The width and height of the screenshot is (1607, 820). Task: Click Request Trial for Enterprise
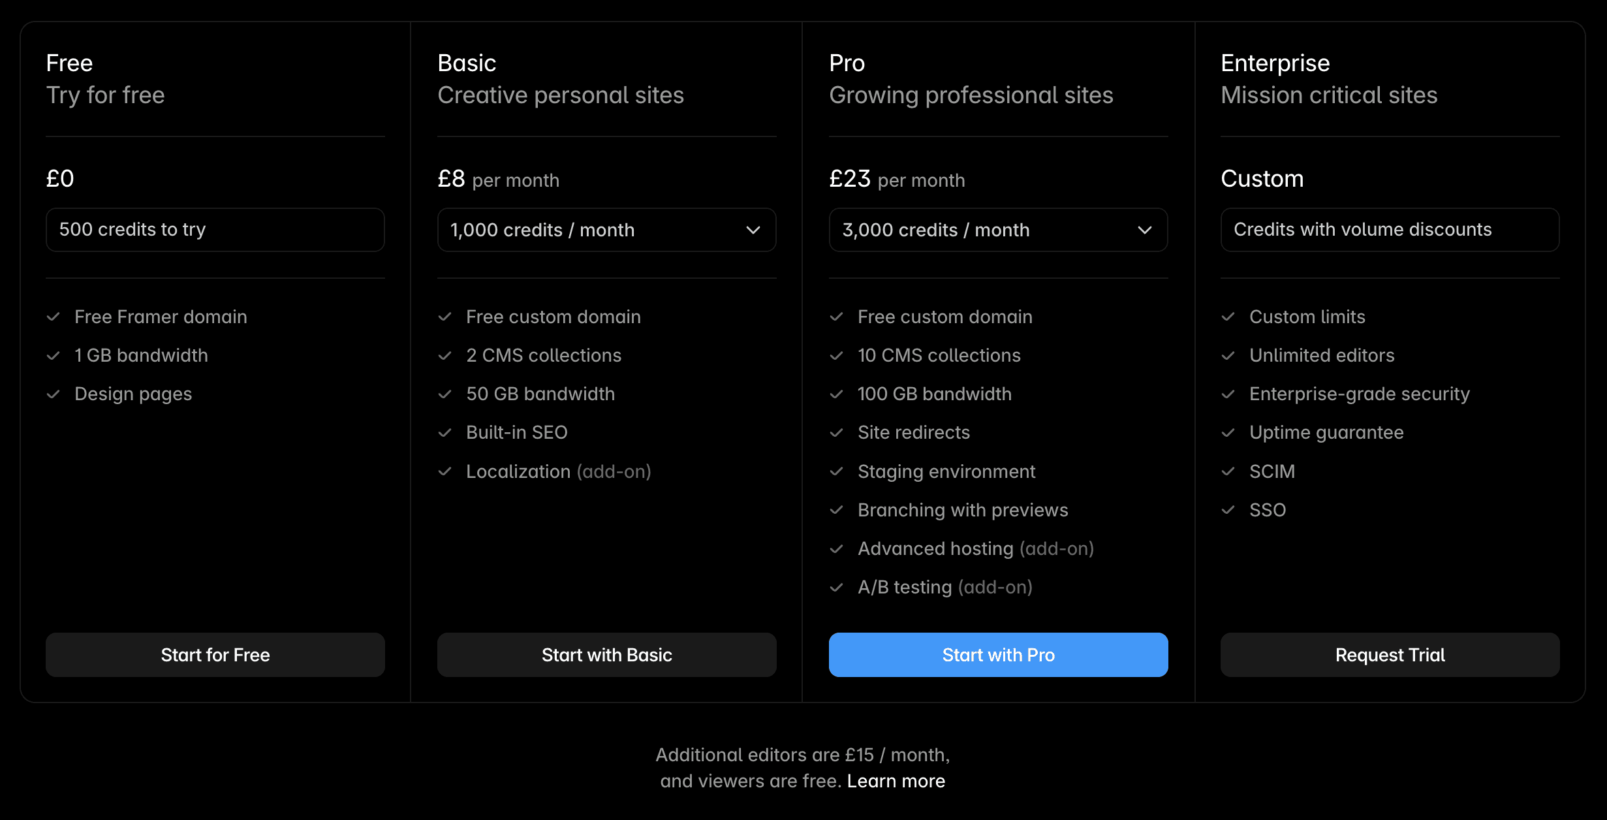(1390, 655)
